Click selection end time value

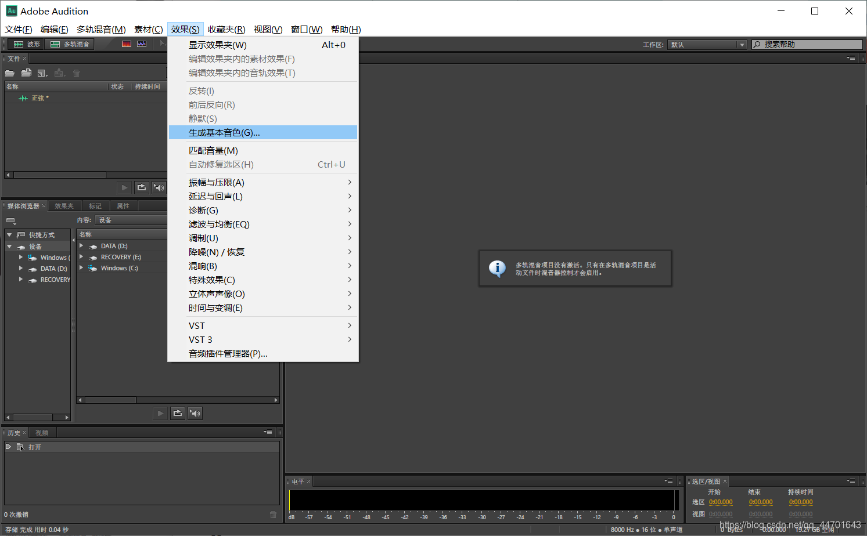coord(761,502)
